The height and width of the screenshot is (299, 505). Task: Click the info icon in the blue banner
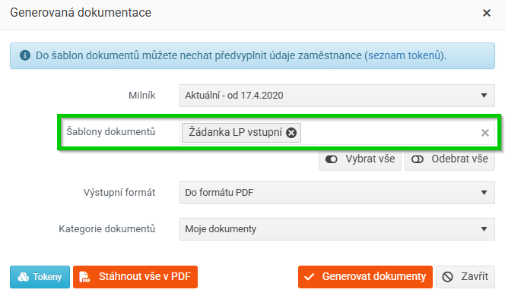pyautogui.click(x=25, y=55)
